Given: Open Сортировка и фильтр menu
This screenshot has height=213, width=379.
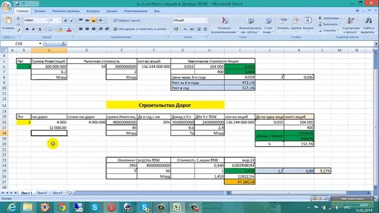Looking at the screenshot, I should click(x=351, y=25).
